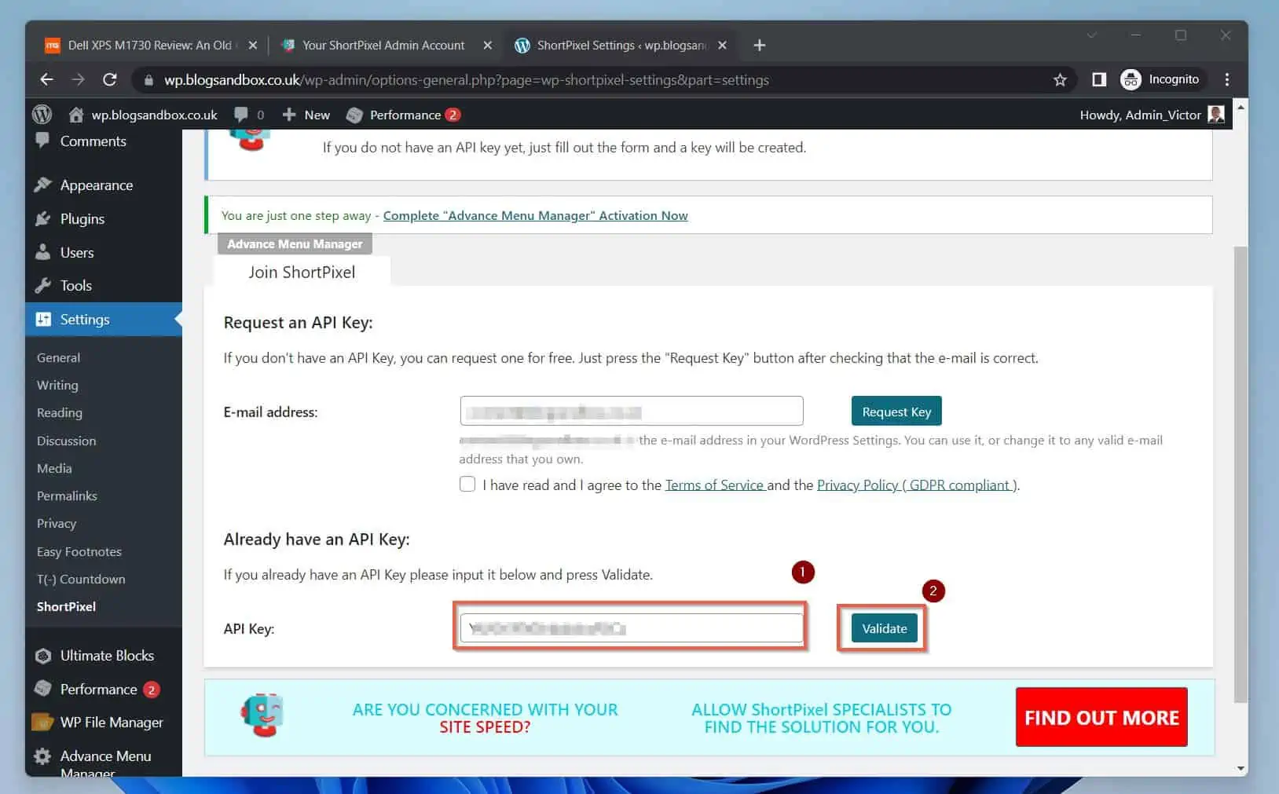Select the Join ShortPixel tab

click(x=302, y=272)
